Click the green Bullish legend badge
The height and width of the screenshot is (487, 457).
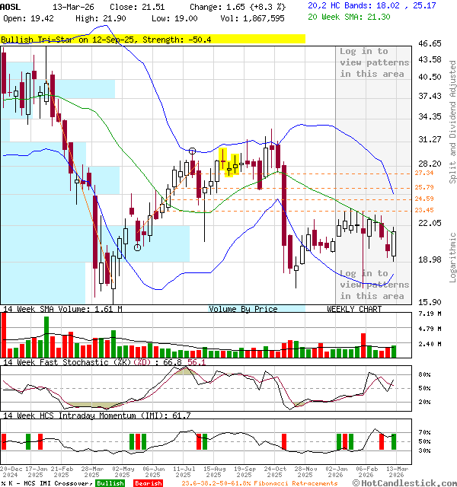[x=110, y=483]
